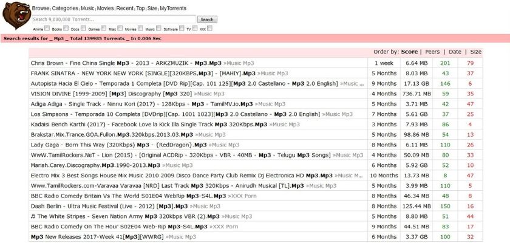Open BBC Radio Comedy On The Hour torrent
This screenshot has width=510, height=243.
point(119,227)
